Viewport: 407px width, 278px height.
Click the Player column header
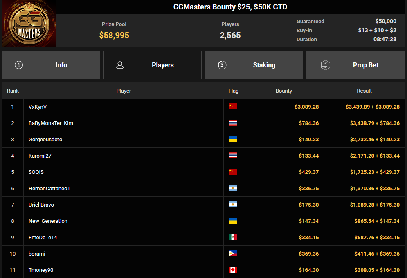point(124,91)
